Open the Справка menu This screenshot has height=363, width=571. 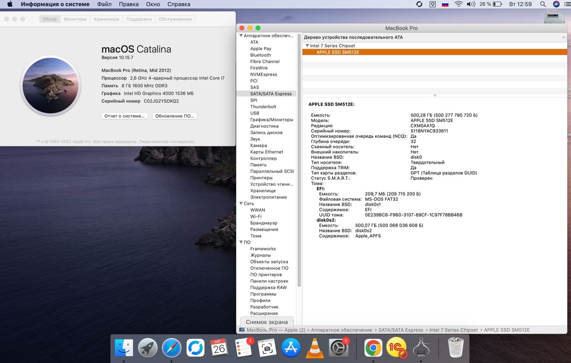click(179, 4)
